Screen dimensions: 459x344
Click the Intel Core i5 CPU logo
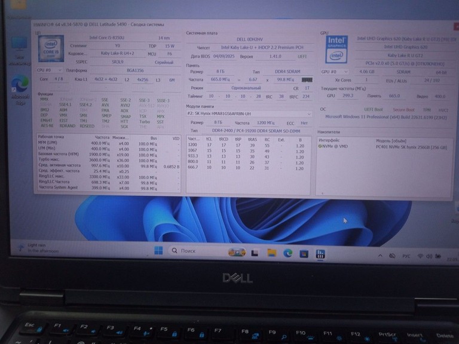click(51, 48)
